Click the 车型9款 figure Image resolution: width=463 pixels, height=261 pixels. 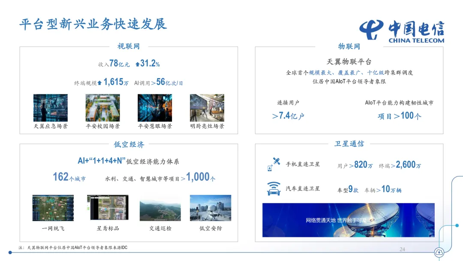coord(348,189)
